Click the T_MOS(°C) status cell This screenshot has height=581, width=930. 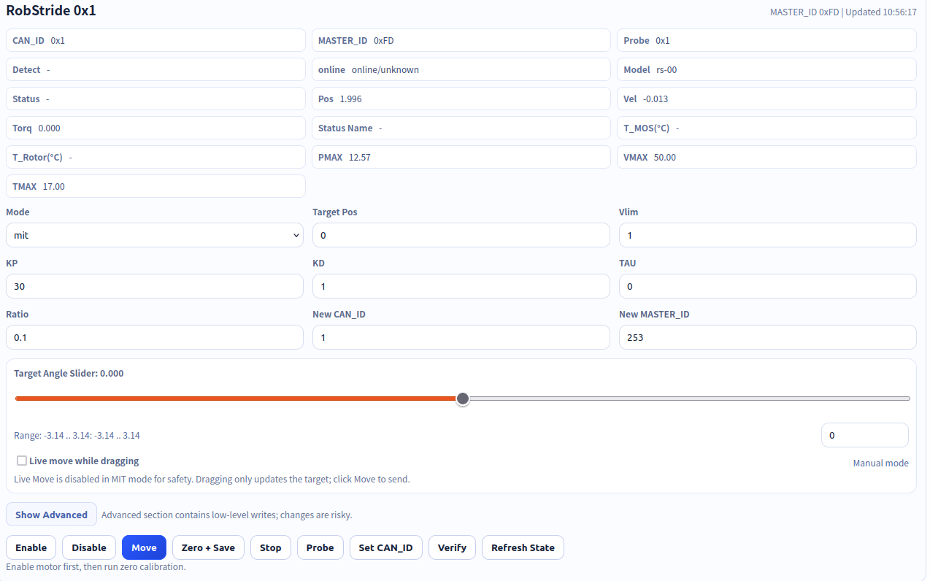pyautogui.click(x=766, y=128)
